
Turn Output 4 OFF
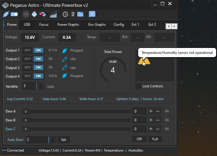pos(28,76)
